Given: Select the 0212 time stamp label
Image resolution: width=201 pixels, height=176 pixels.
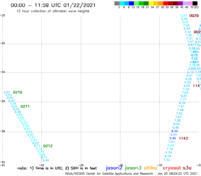Looking at the screenshot, I should pyautogui.click(x=48, y=146).
